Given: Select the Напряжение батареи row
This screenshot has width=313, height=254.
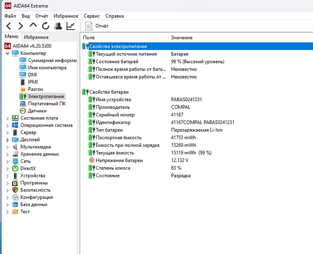Looking at the screenshot, I should click(x=119, y=160).
